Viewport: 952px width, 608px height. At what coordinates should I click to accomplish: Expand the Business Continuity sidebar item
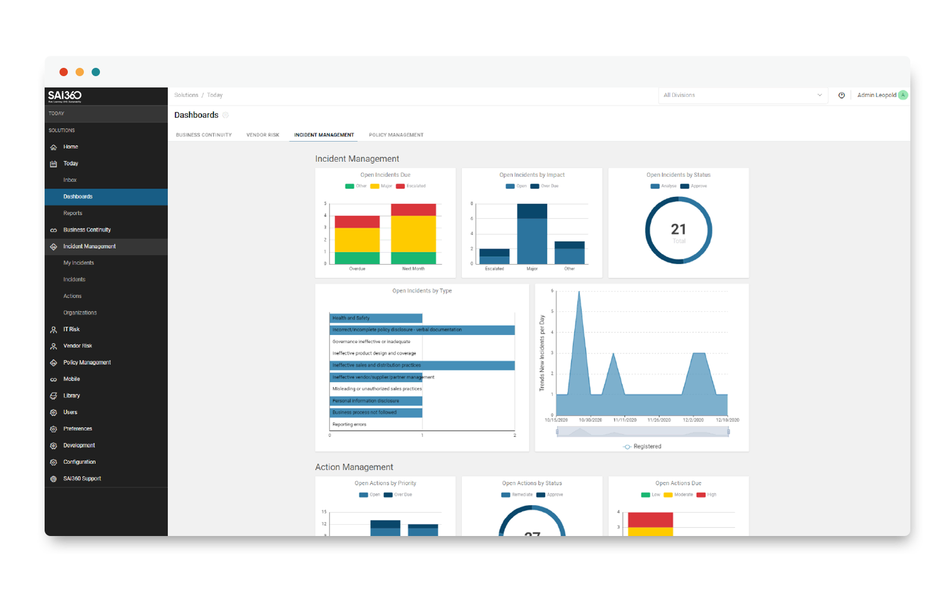(x=87, y=230)
